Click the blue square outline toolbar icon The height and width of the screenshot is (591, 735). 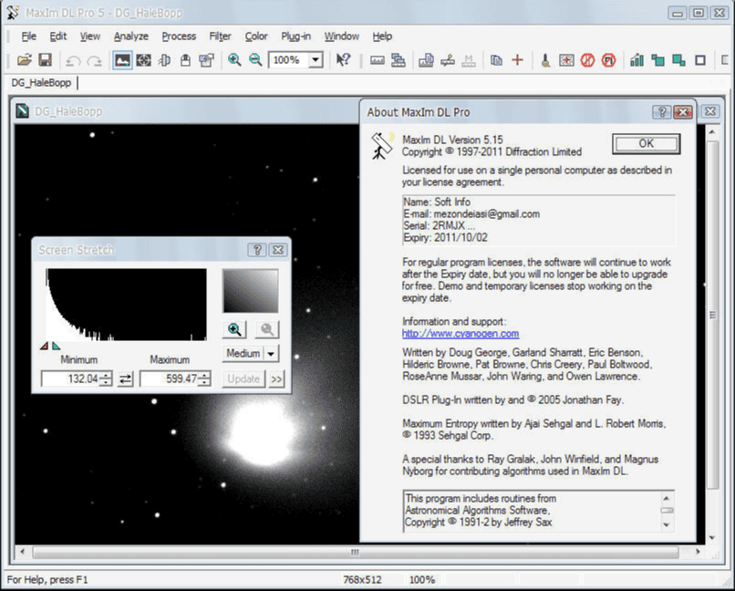point(700,60)
